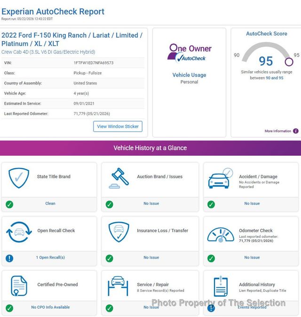Click the 09/01/2021 in service date
The width and height of the screenshot is (301, 317).
(84, 103)
